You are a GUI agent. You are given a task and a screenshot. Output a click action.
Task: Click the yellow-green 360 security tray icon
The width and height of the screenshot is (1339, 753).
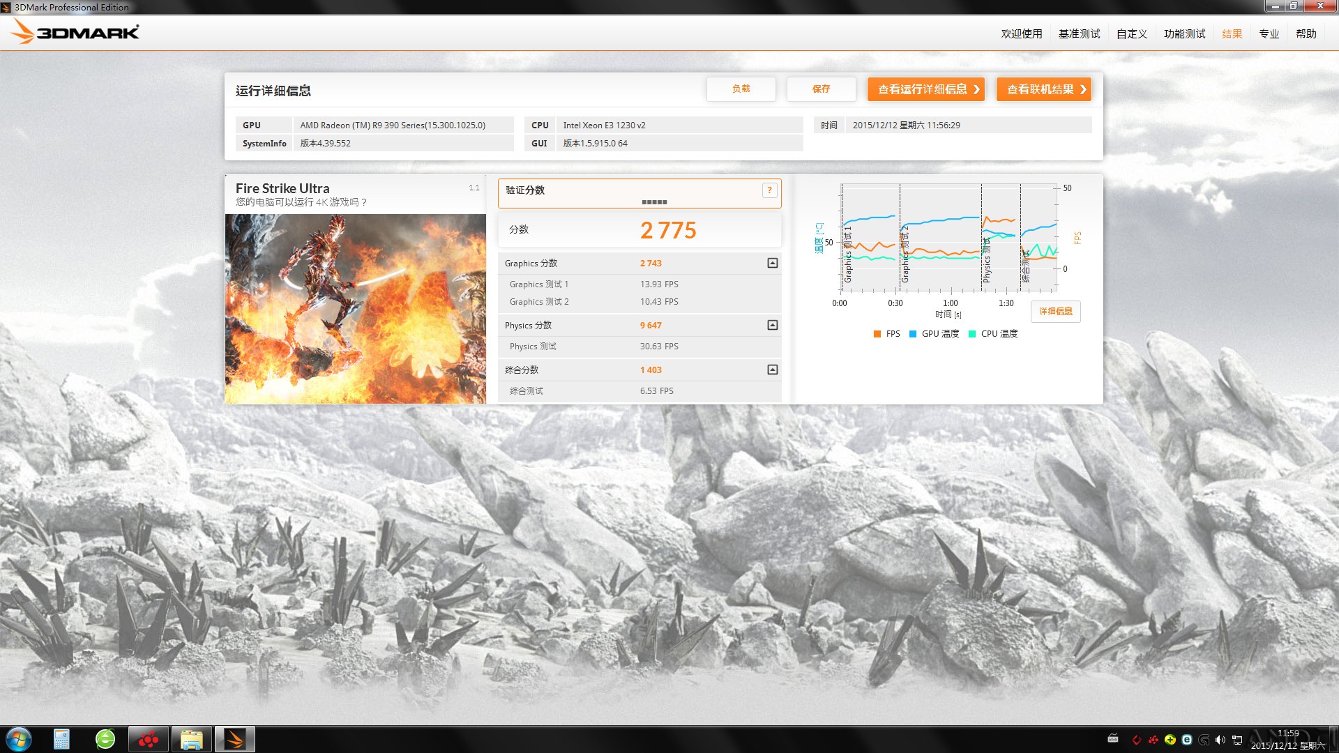point(1170,740)
